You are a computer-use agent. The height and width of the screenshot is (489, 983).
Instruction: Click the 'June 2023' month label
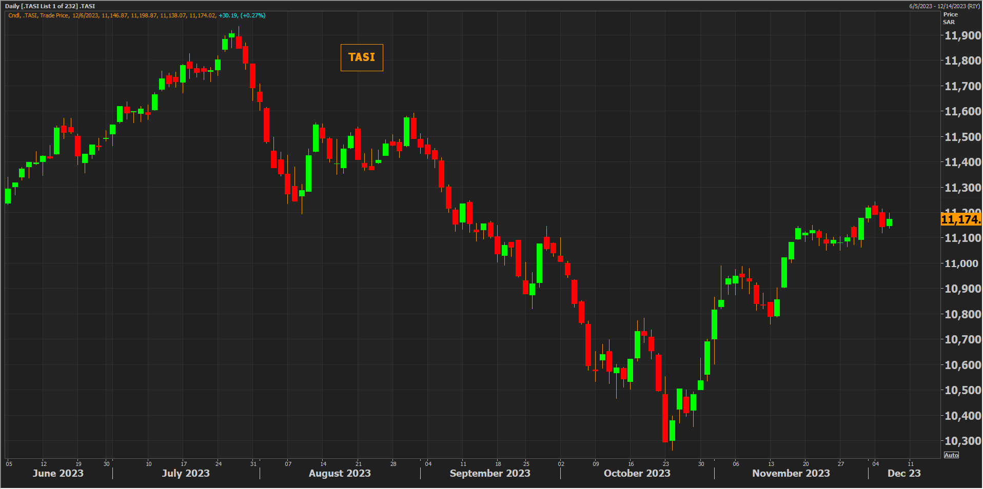tap(58, 473)
